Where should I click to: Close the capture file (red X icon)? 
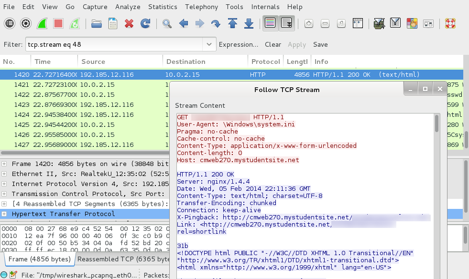coord(129,23)
